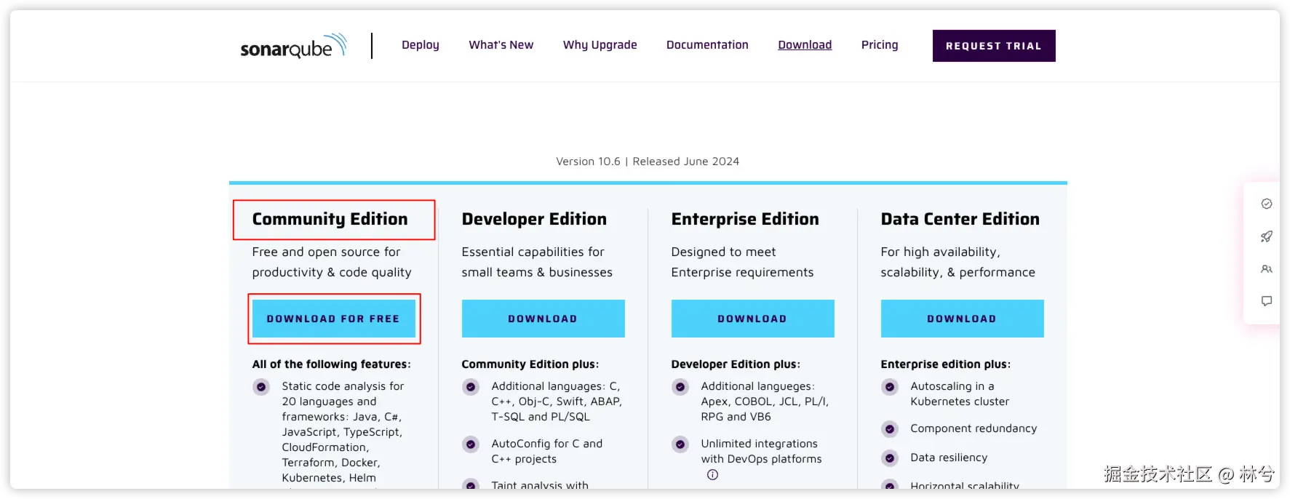Click the chat bubble icon in right sidebar

tap(1267, 301)
